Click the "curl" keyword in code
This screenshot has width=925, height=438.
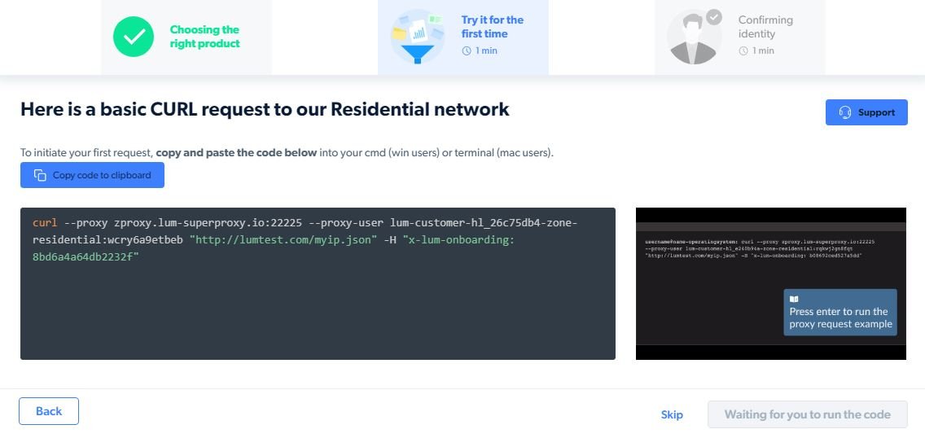tap(45, 223)
